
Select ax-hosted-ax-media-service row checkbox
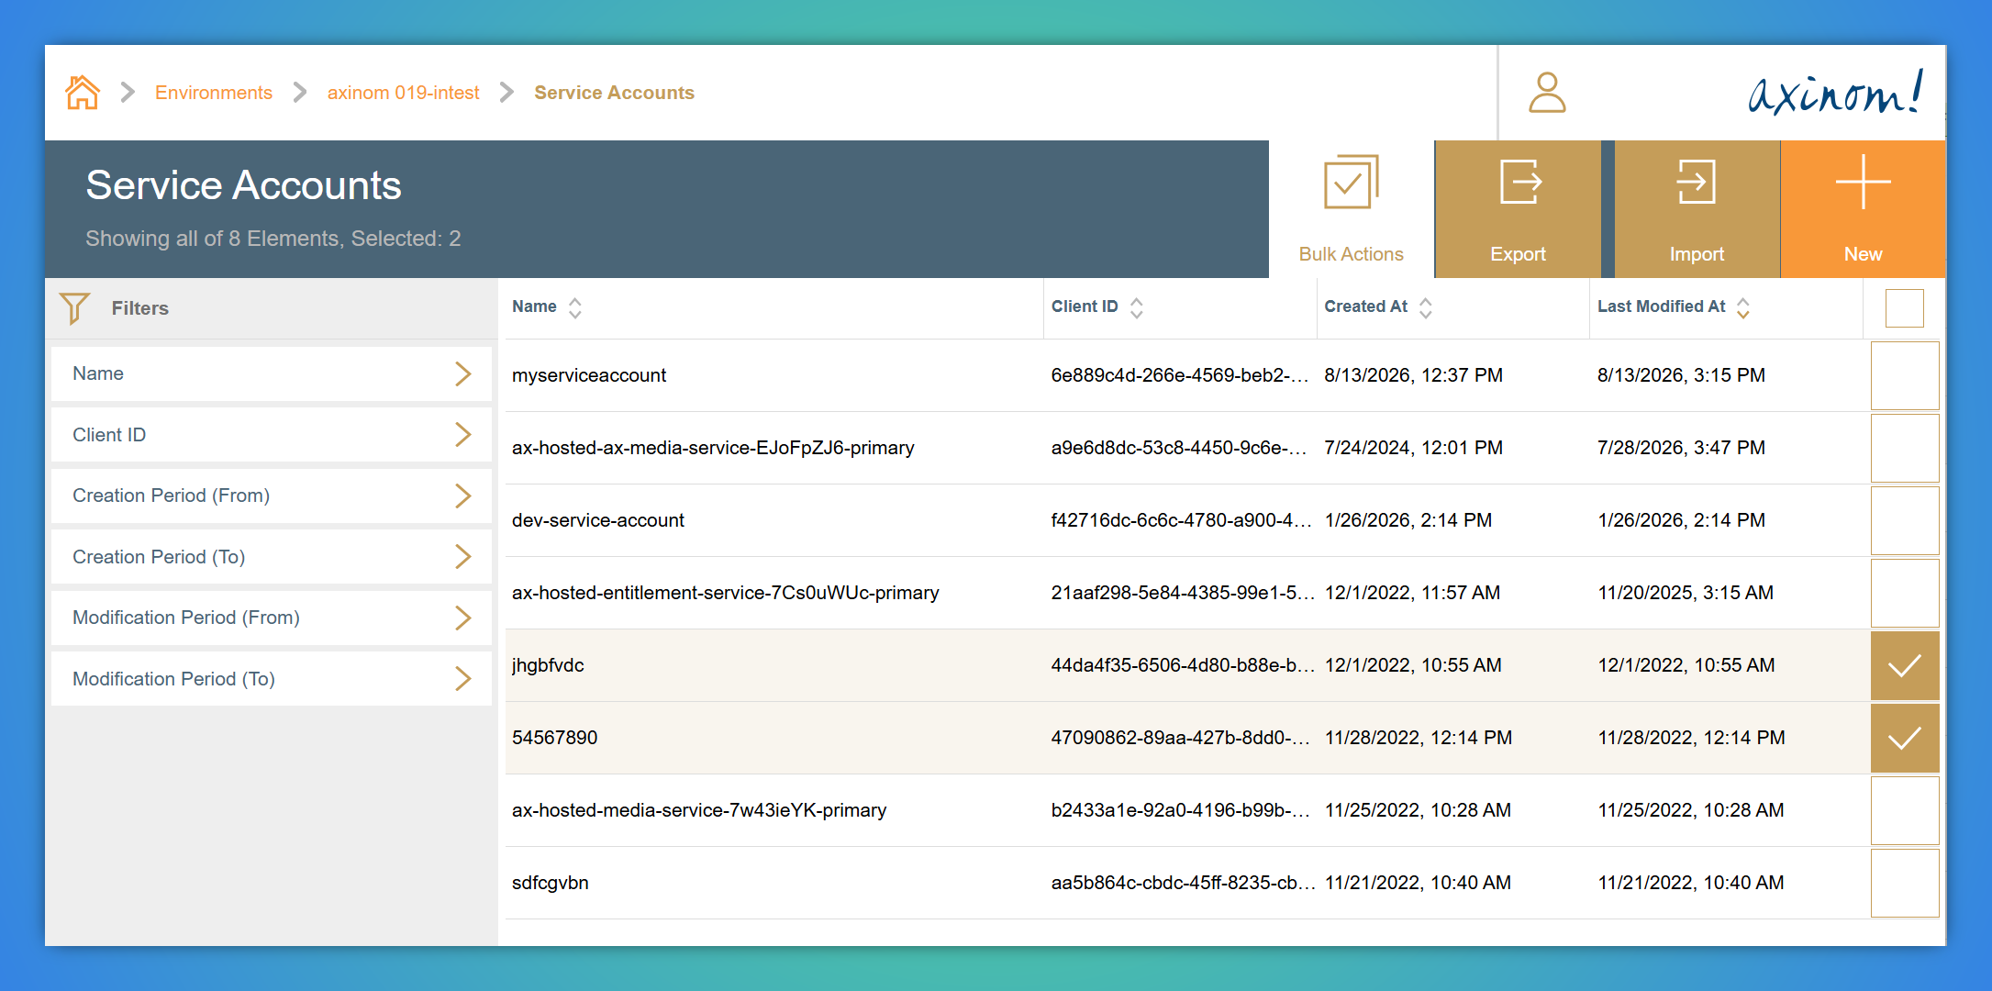click(x=1905, y=448)
